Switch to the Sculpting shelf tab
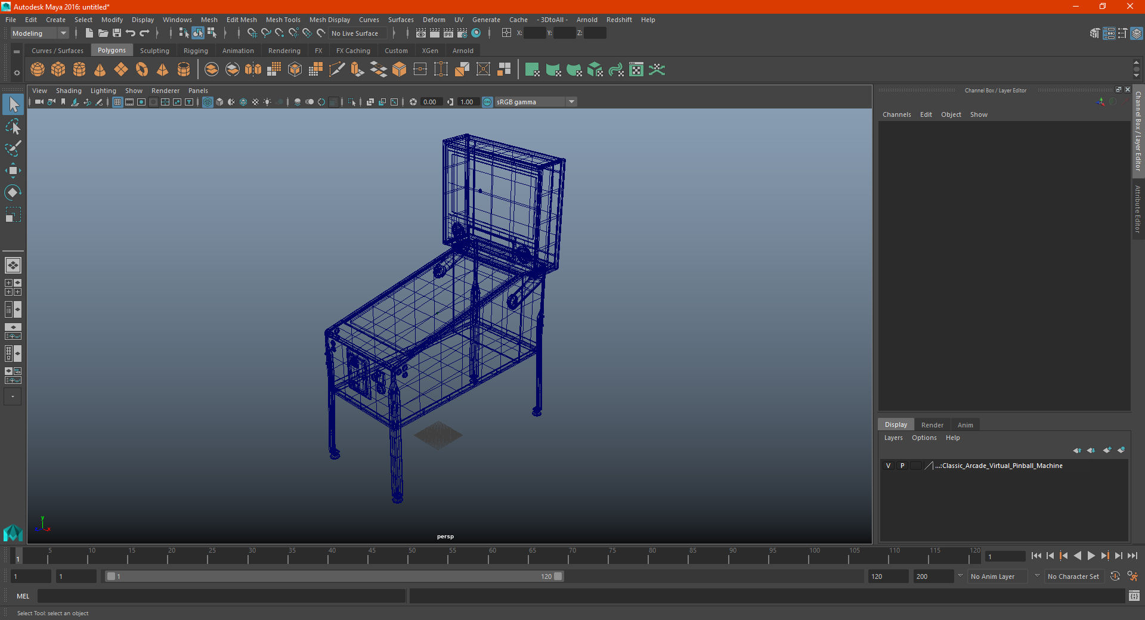1145x620 pixels. click(154, 51)
